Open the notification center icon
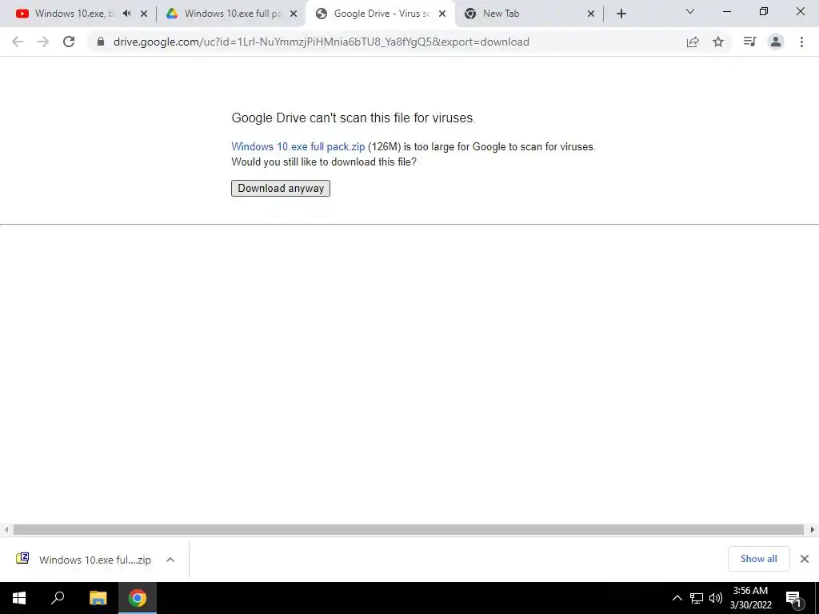Screen dimensions: 819x614 [x=793, y=598]
